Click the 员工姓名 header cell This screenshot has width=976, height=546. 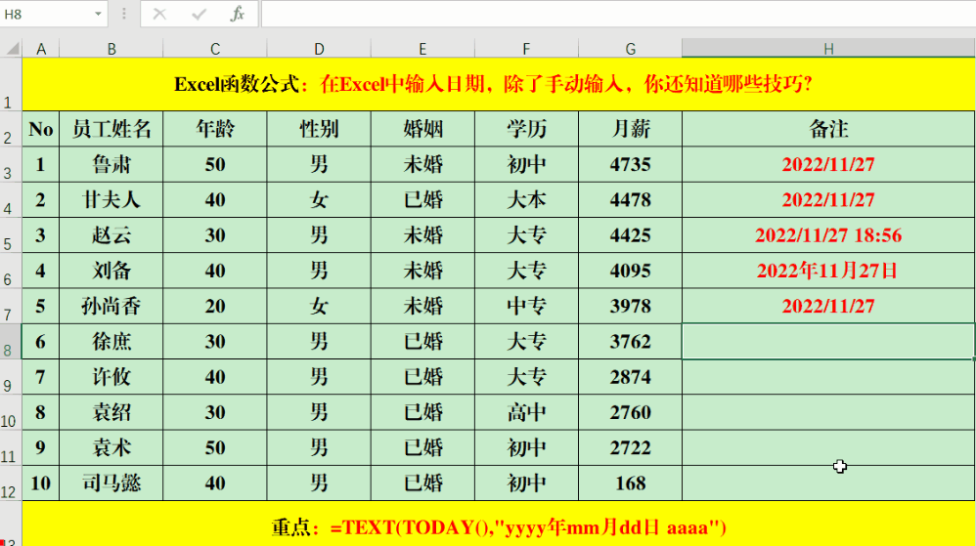[111, 129]
